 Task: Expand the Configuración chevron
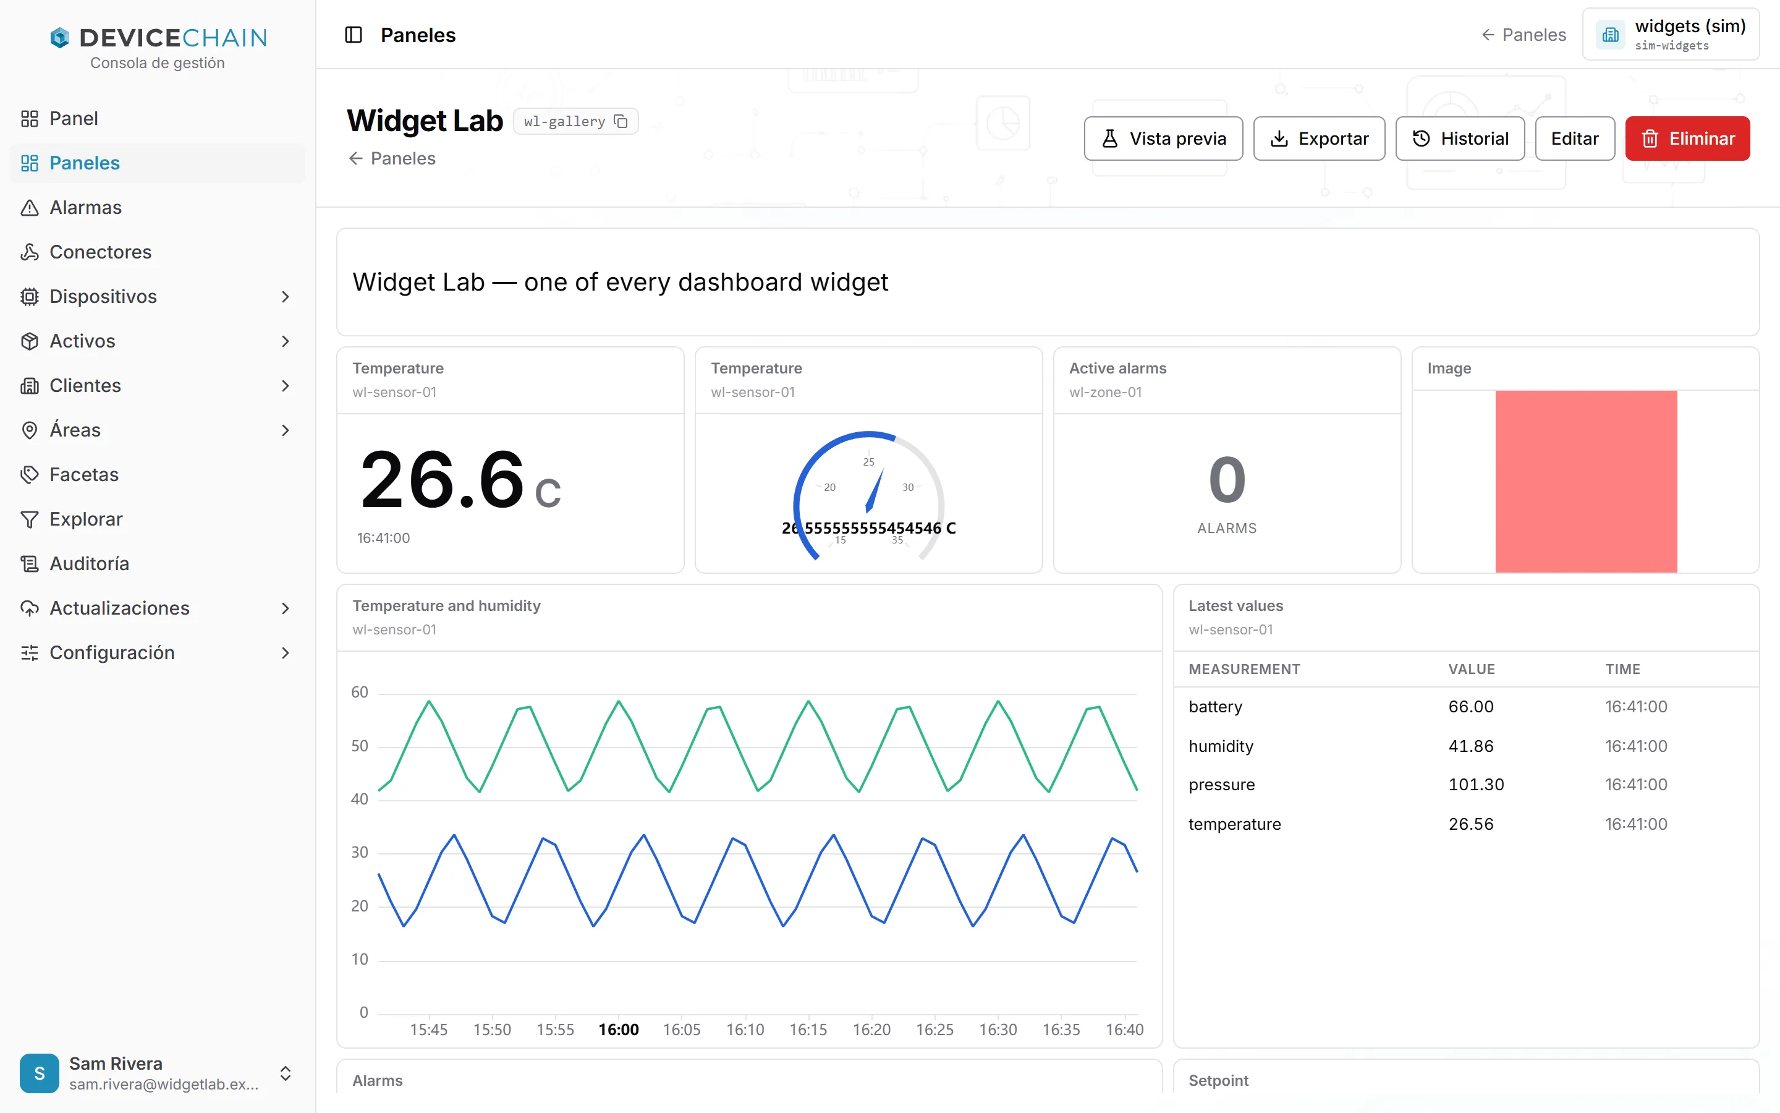tap(286, 653)
